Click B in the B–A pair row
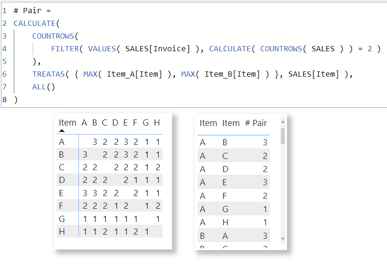387x268 pixels. coord(202,236)
